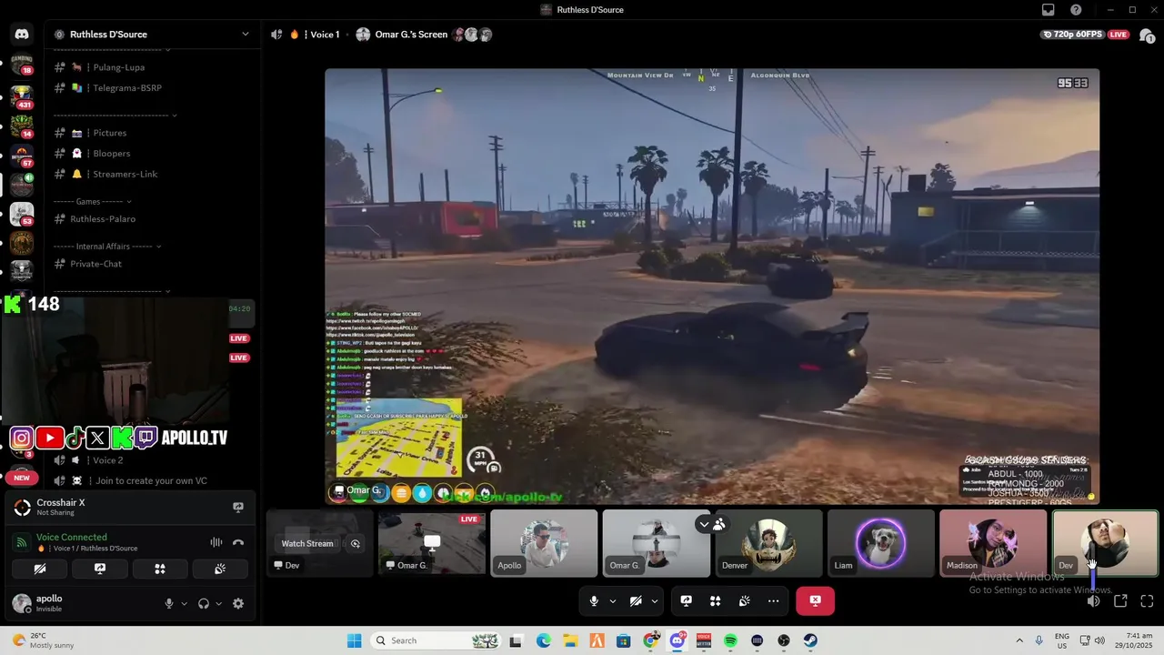Image resolution: width=1164 pixels, height=655 pixels.
Task: Open soundboard from call control bar
Action: (745, 601)
